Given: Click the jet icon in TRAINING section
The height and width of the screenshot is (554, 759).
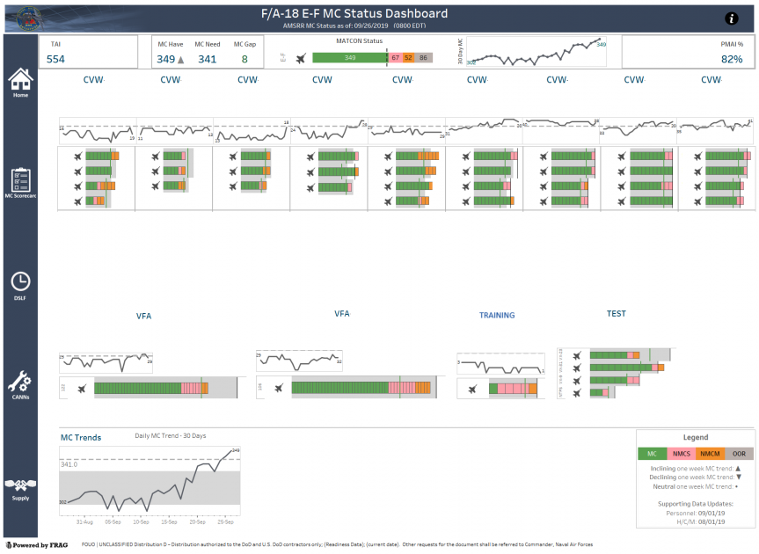Looking at the screenshot, I should click(472, 389).
